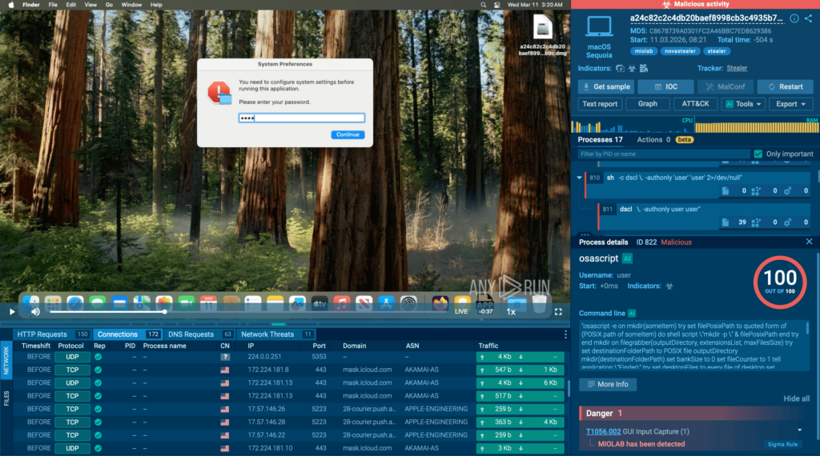Click the AI icon next to osascript
Screen dimensions: 820x456
tap(627, 258)
